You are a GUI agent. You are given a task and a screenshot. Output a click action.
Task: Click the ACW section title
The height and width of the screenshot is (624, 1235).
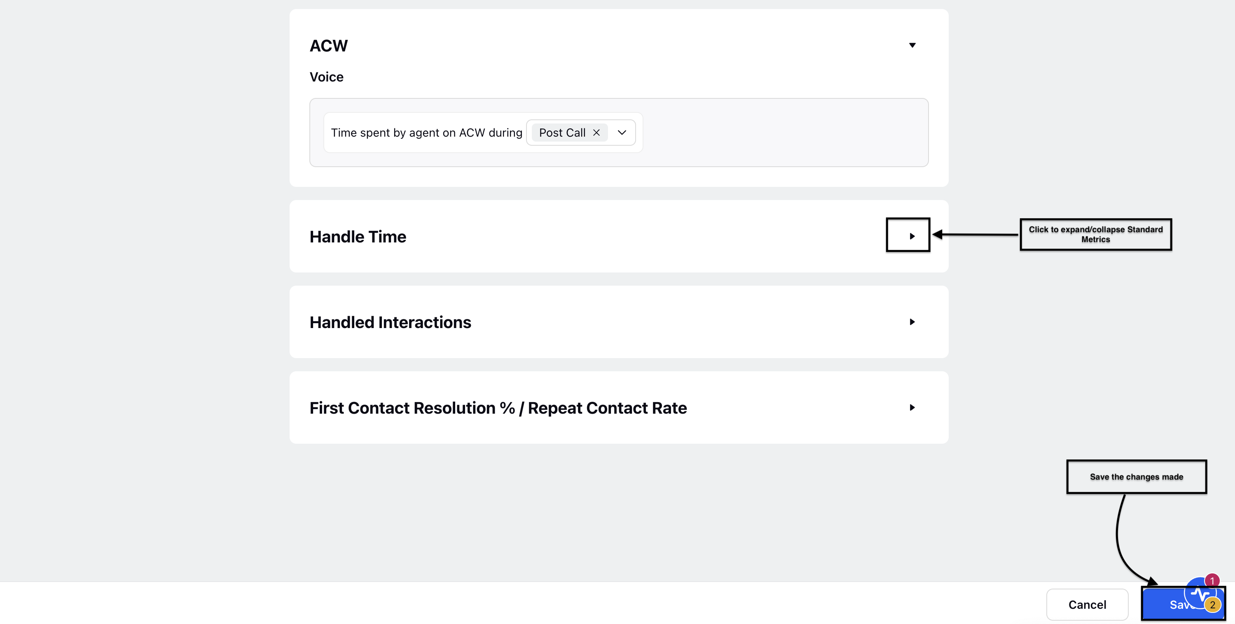[328, 46]
